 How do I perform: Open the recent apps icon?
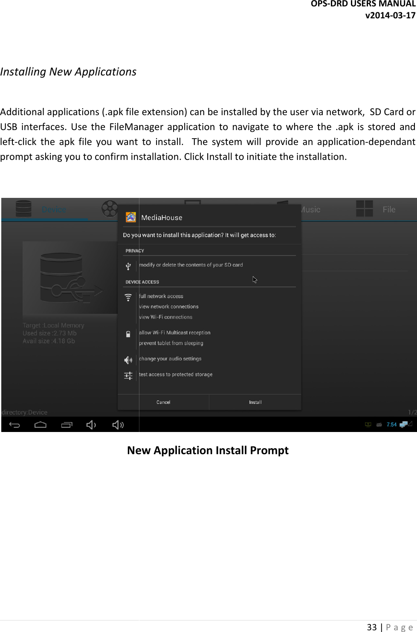click(67, 424)
